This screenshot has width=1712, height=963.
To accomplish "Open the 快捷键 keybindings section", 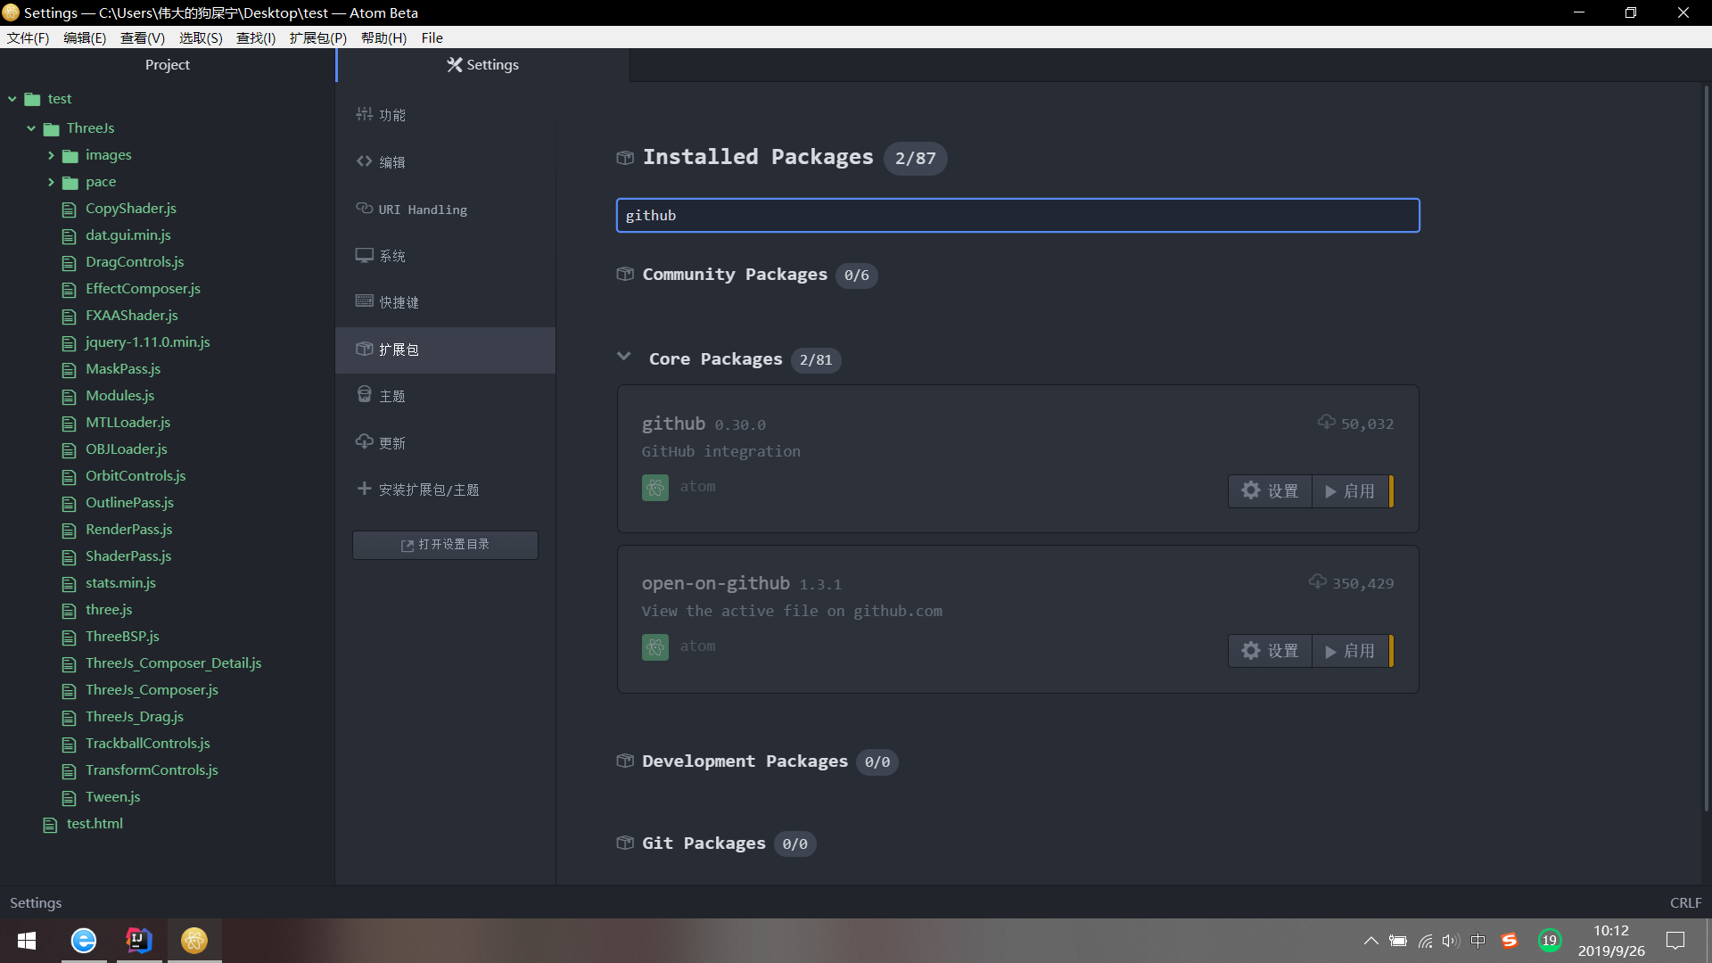I will tap(398, 302).
